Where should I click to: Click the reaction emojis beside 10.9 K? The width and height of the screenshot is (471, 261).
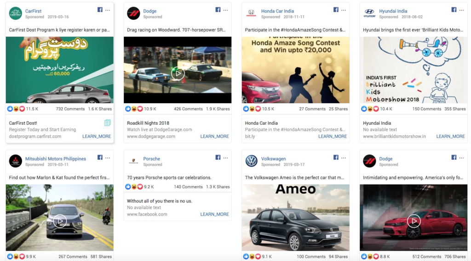tap(134, 109)
